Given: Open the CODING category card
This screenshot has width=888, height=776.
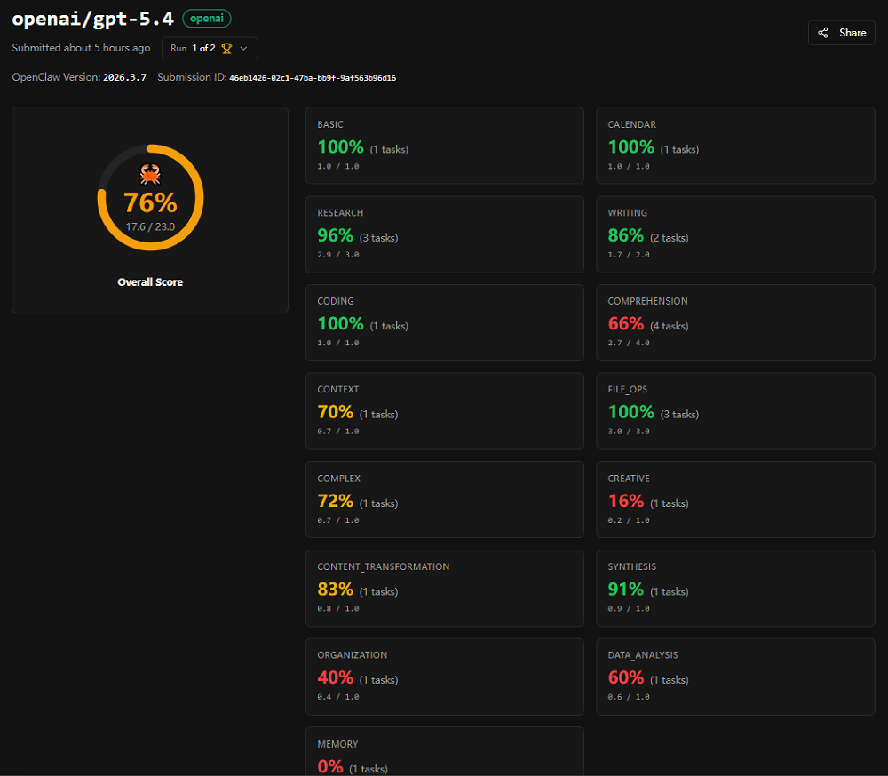Looking at the screenshot, I should pos(444,322).
